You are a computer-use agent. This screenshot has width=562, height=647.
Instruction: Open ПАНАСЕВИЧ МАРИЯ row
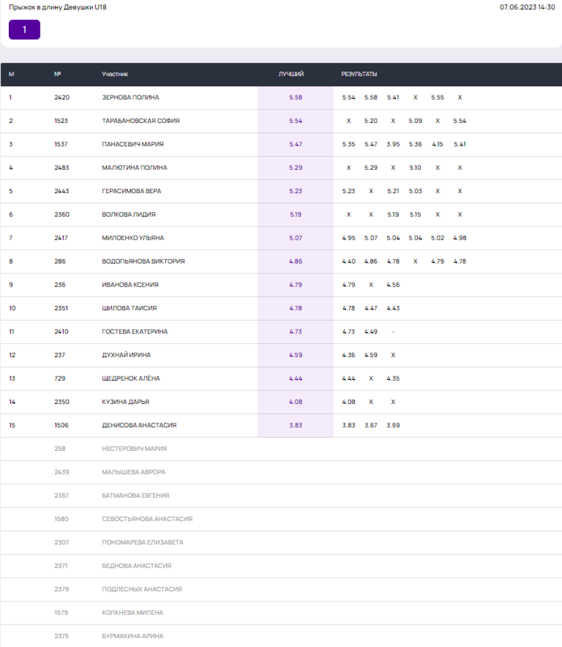pos(132,144)
